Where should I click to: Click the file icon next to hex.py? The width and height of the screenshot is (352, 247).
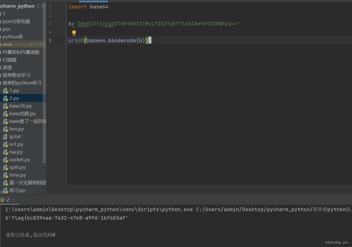point(6,129)
